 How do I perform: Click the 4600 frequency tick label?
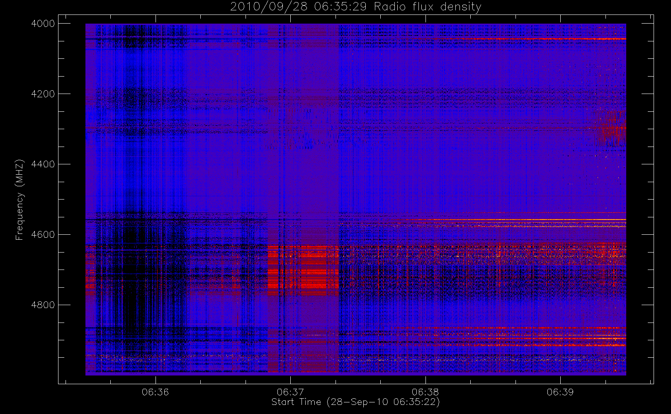pyautogui.click(x=43, y=235)
